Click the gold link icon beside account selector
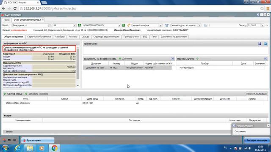Screen dimensions: 271x152 tap(129, 25)
